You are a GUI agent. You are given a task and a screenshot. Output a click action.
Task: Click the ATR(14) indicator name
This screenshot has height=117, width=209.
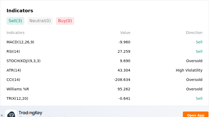point(14,70)
